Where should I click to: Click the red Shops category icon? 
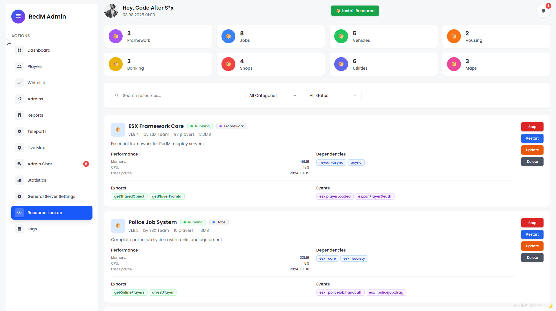[228, 64]
